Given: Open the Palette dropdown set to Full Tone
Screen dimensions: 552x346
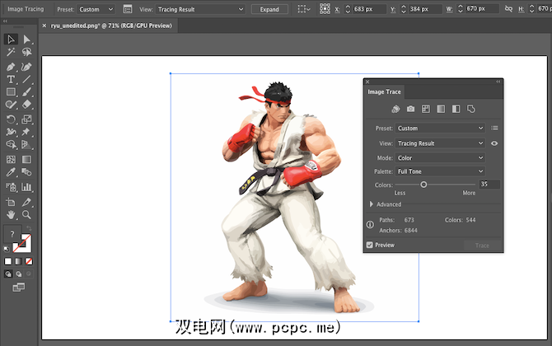Looking at the screenshot, I should (440, 171).
